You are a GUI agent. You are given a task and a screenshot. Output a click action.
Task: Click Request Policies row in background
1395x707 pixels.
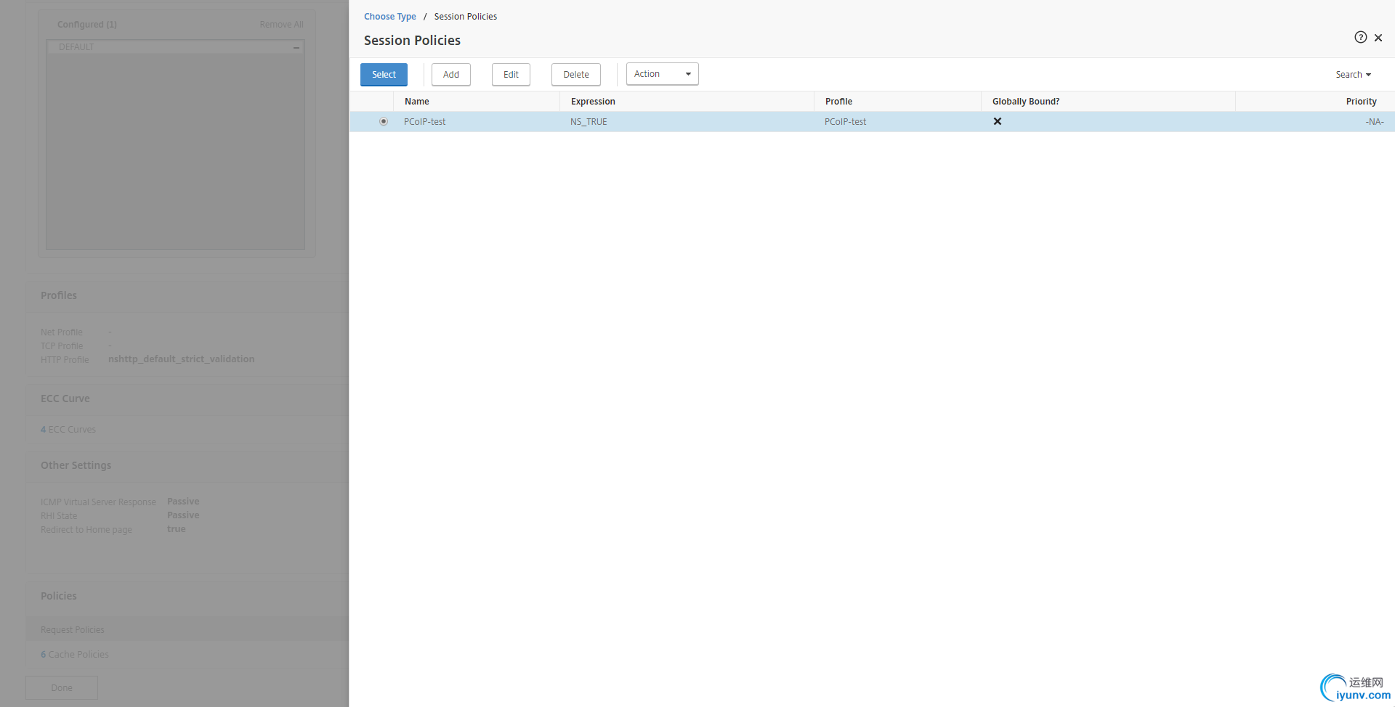[x=187, y=629]
